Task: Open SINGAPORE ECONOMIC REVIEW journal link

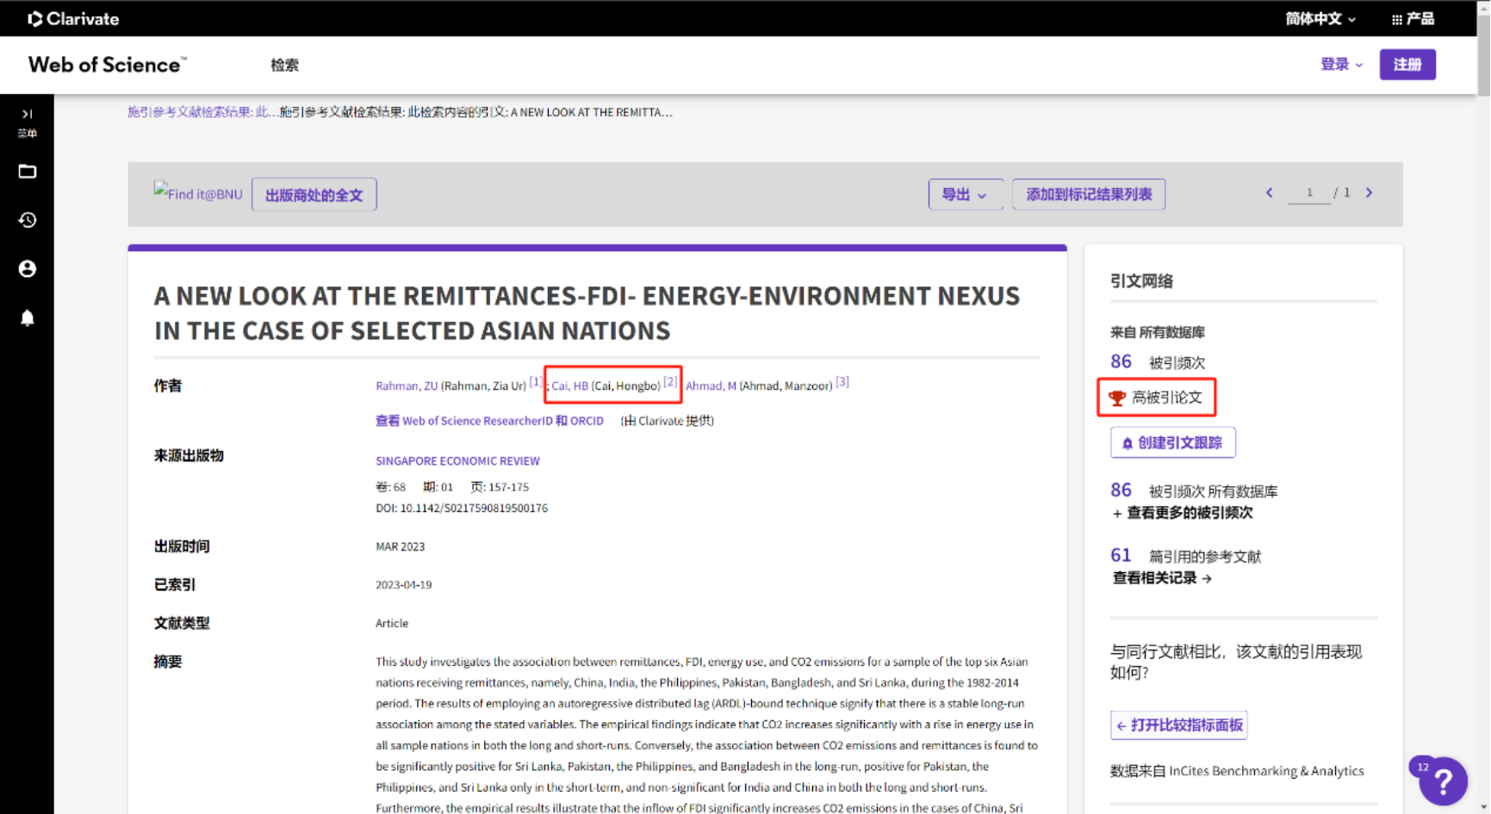Action: [x=457, y=461]
